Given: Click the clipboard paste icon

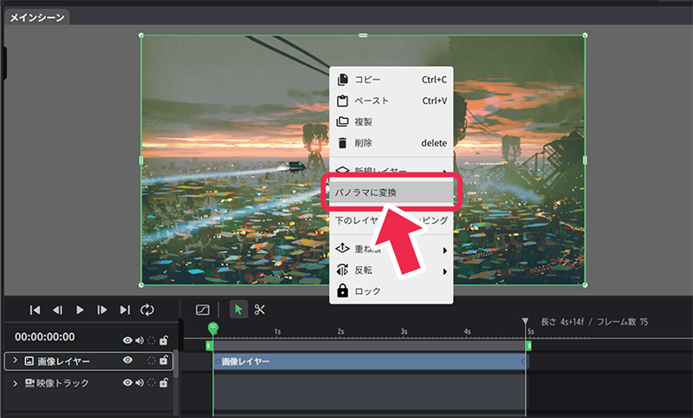Looking at the screenshot, I should [342, 101].
